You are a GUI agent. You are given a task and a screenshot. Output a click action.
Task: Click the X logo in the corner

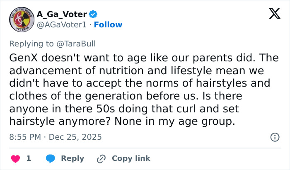click(x=271, y=14)
